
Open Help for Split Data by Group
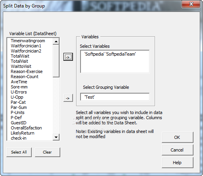click(x=178, y=163)
